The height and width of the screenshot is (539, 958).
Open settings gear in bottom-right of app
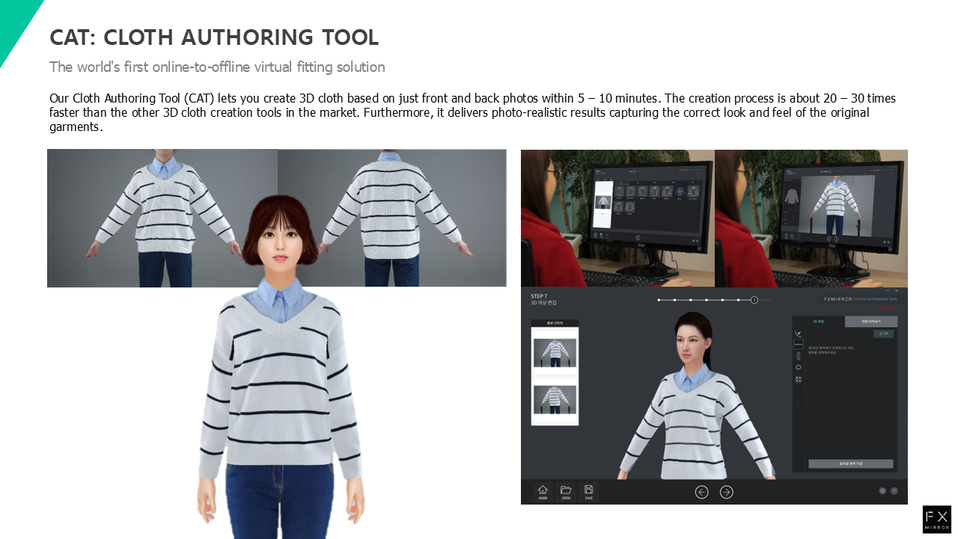point(882,491)
